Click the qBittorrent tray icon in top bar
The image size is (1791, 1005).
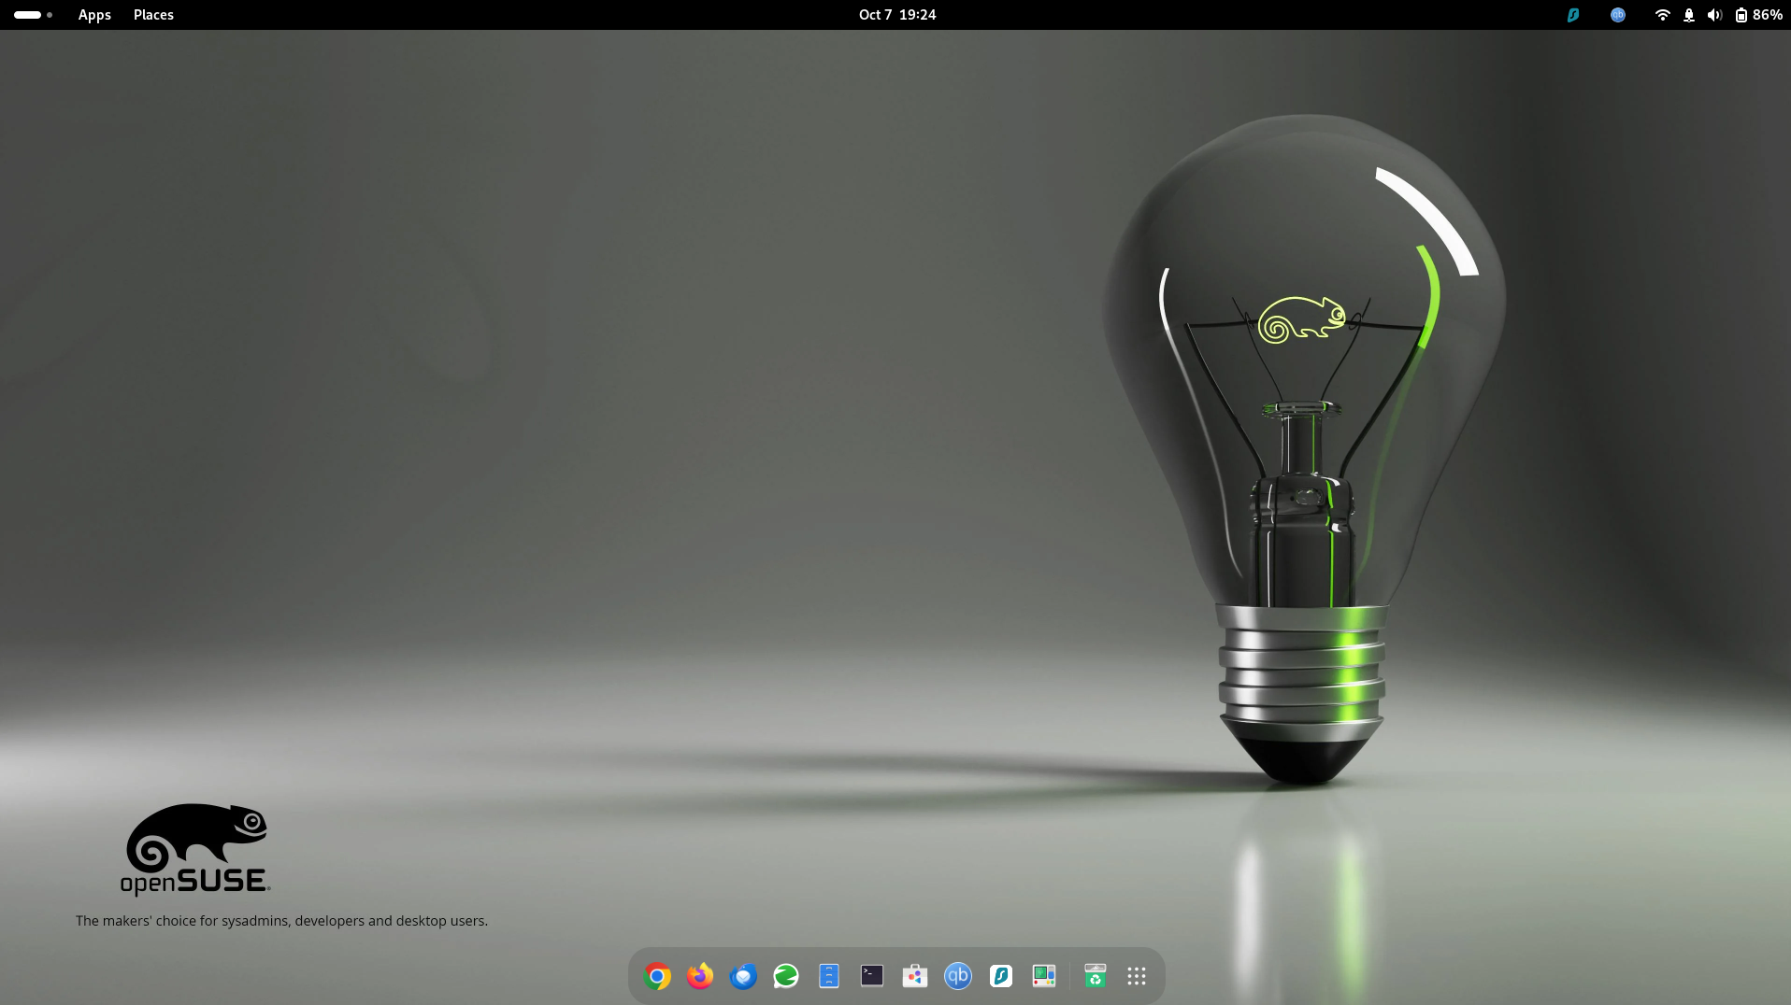tap(1618, 15)
